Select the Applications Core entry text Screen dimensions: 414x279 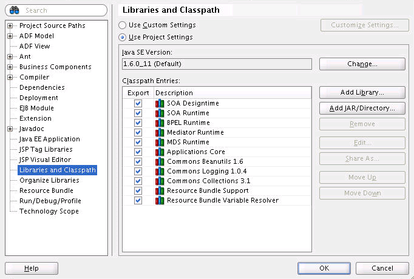tap(196, 152)
